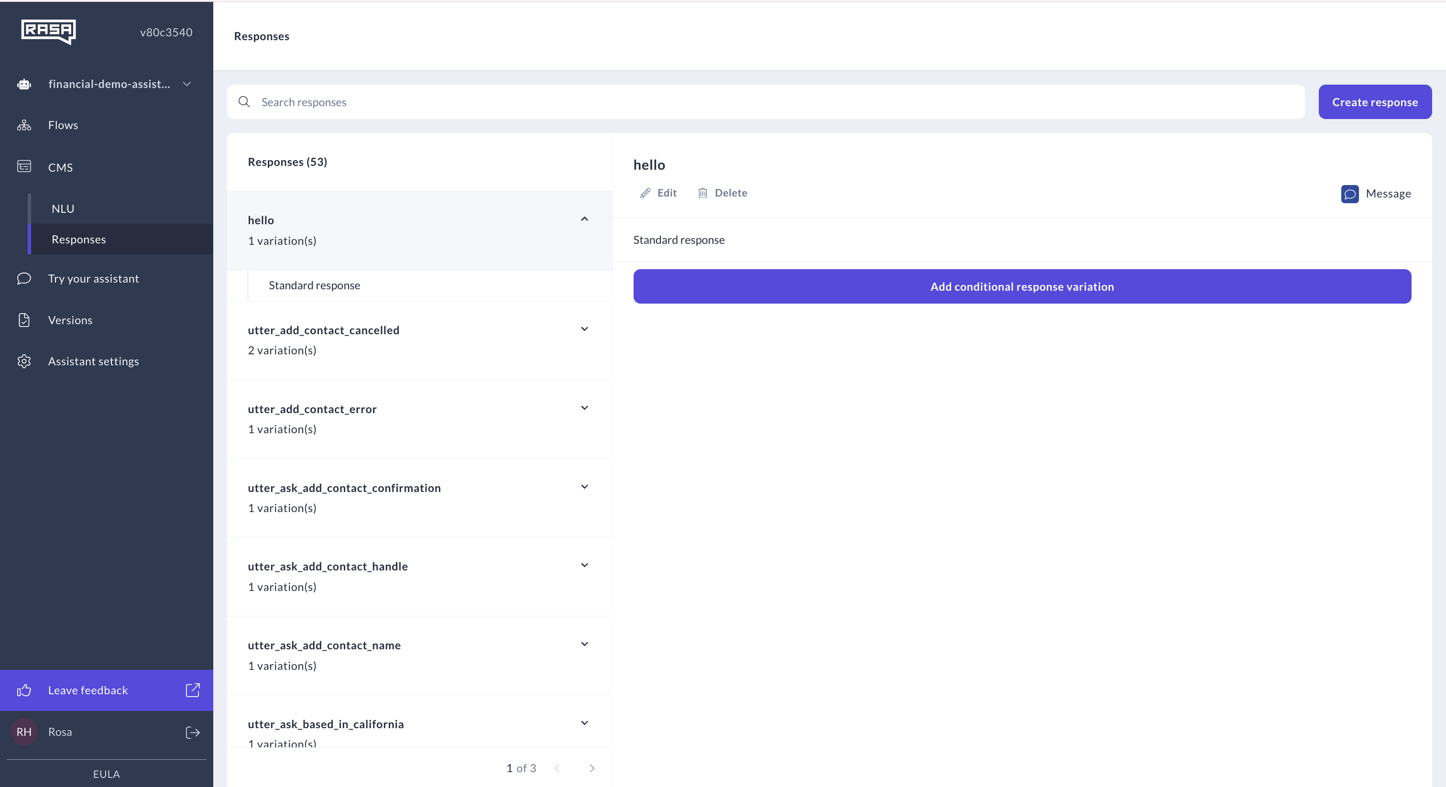The width and height of the screenshot is (1446, 787).
Task: Expand utter_ask_add_contact_name
Action: pyautogui.click(x=584, y=644)
